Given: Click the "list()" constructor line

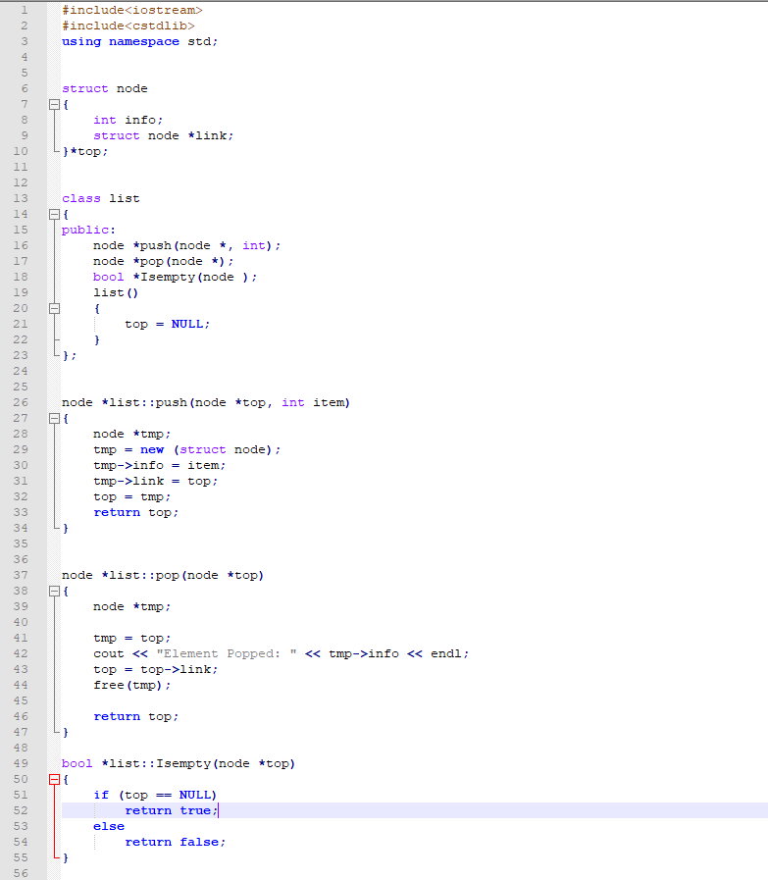Looking at the screenshot, I should point(116,293).
